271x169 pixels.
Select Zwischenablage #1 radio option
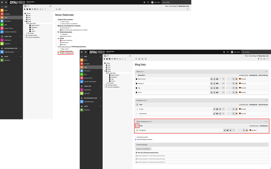coord(136,156)
